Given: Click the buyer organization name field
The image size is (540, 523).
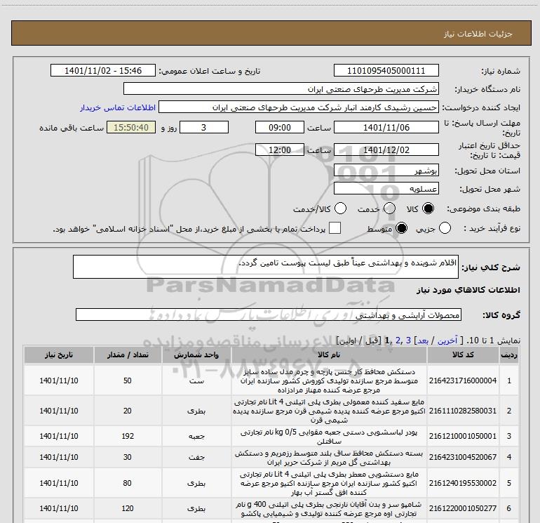Looking at the screenshot, I should 281,89.
